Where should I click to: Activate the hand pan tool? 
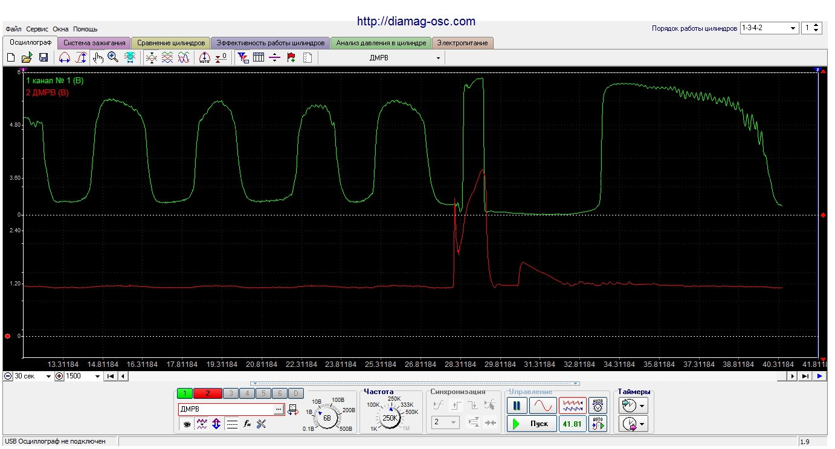pyautogui.click(x=98, y=57)
